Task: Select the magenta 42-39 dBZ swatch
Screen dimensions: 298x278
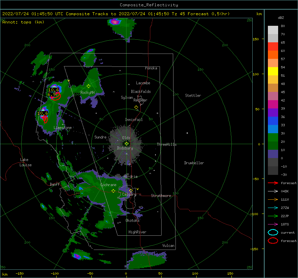Action: pyautogui.click(x=273, y=104)
